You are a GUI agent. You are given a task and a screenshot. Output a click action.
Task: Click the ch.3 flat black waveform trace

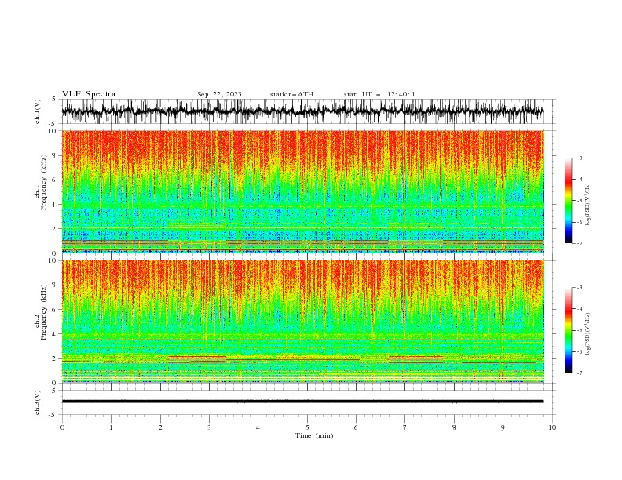pos(302,402)
